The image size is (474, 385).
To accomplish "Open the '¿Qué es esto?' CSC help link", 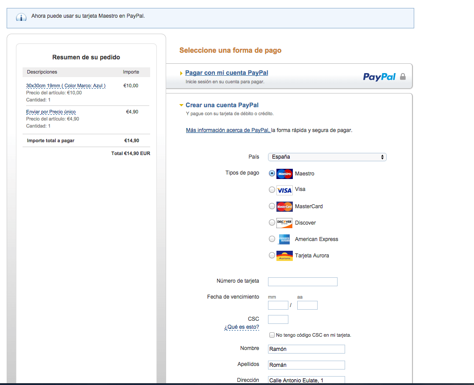I will (241, 327).
